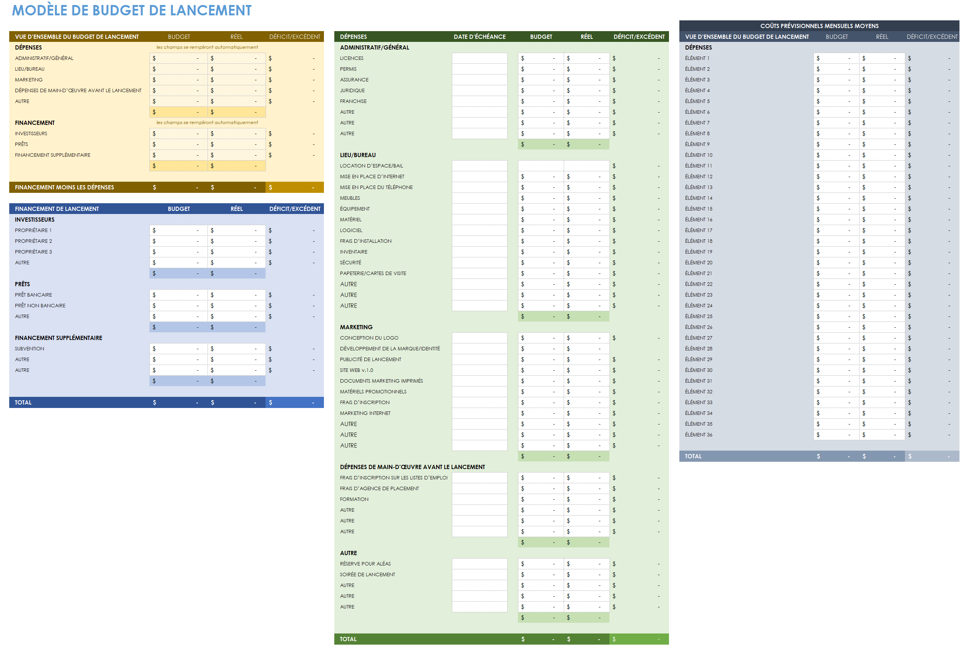The image size is (971, 650).
Task: Click the MATÉRIELS PROMOTIONNELS label
Action: [x=373, y=392]
